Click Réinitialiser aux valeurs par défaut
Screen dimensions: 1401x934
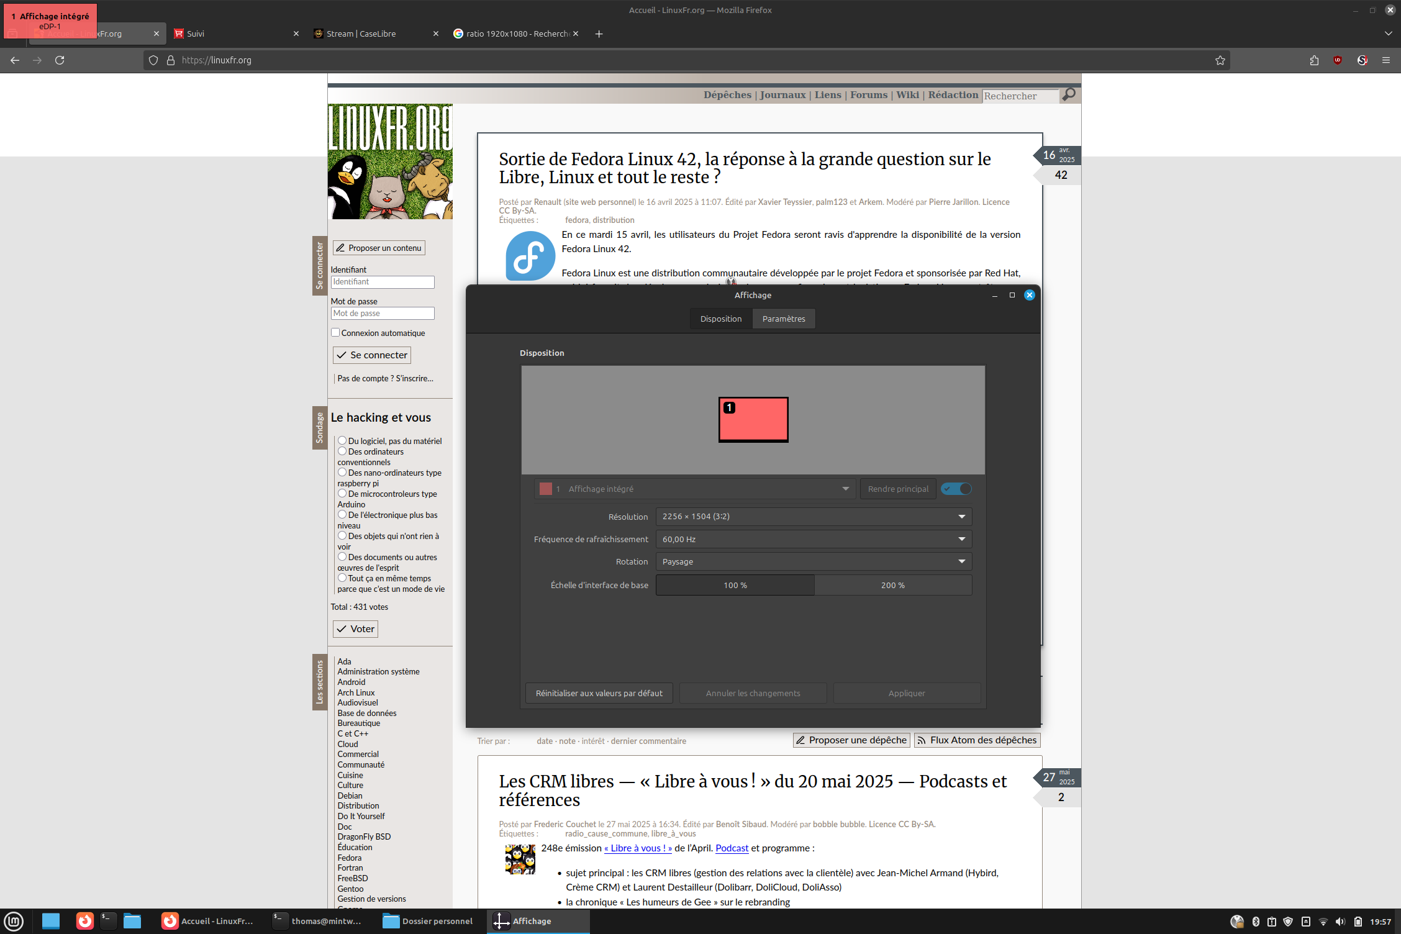599,693
